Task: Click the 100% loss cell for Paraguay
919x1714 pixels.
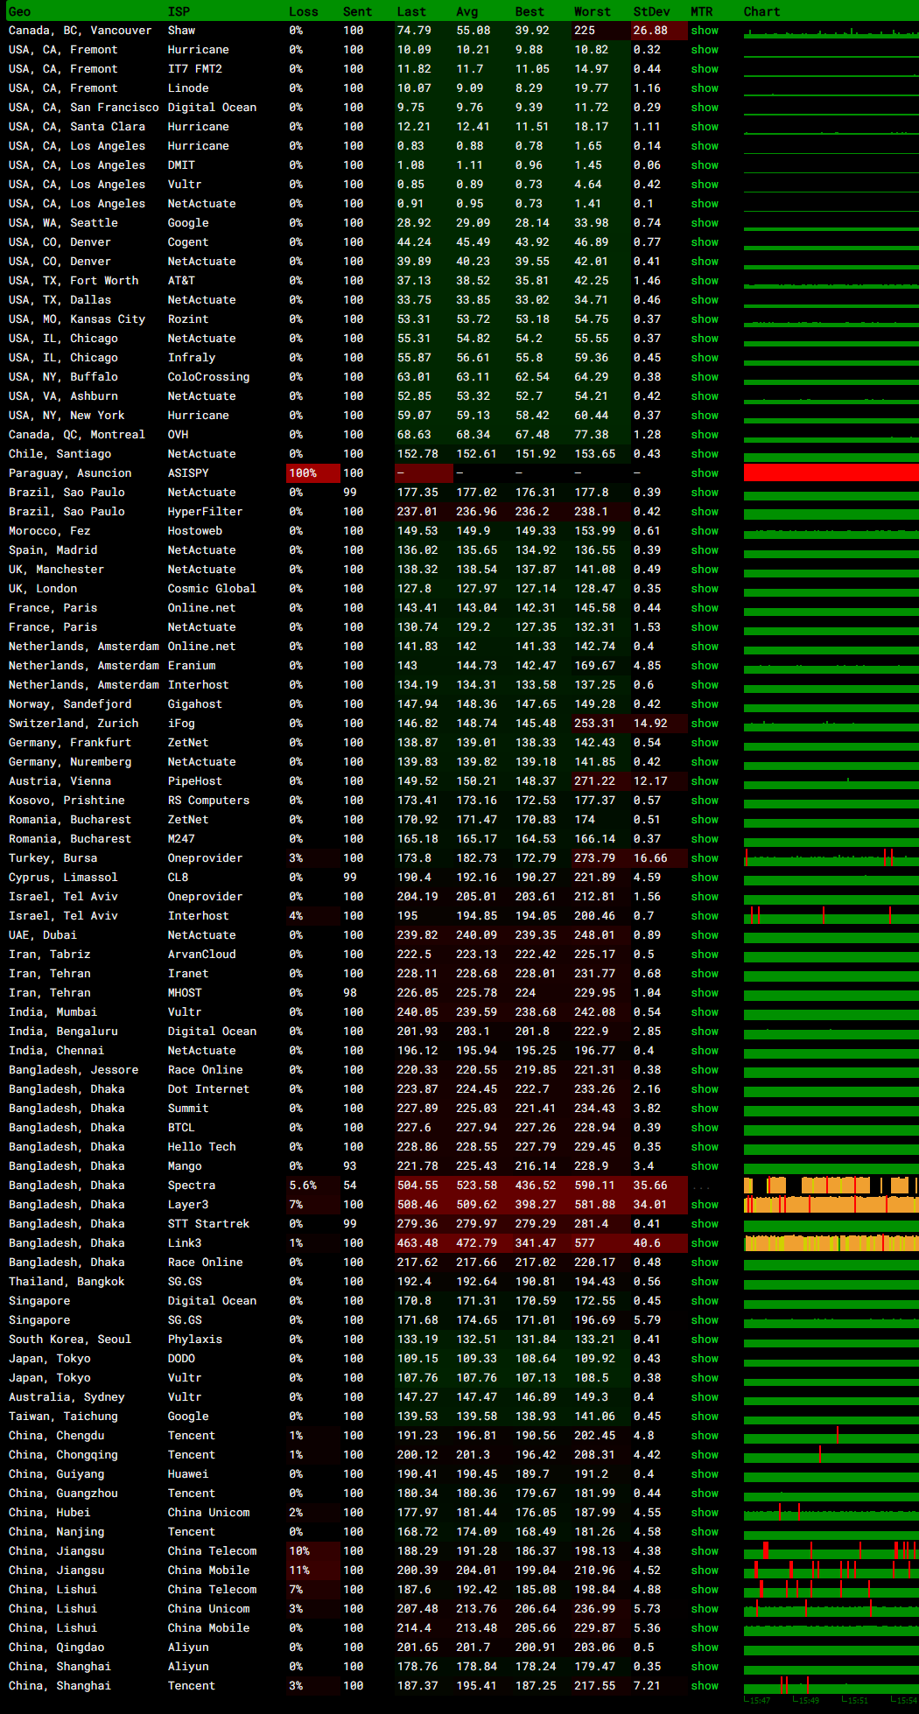Action: [x=312, y=473]
